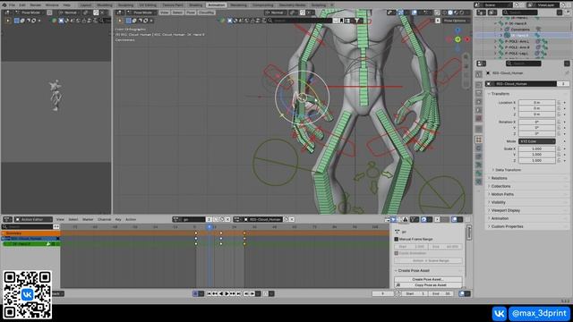Click the End frame field in playback bar

coord(441,293)
